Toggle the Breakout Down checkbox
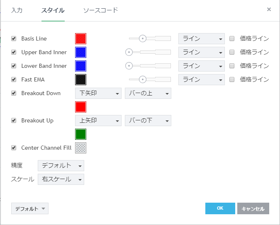The image size is (280, 225). [x=13, y=93]
